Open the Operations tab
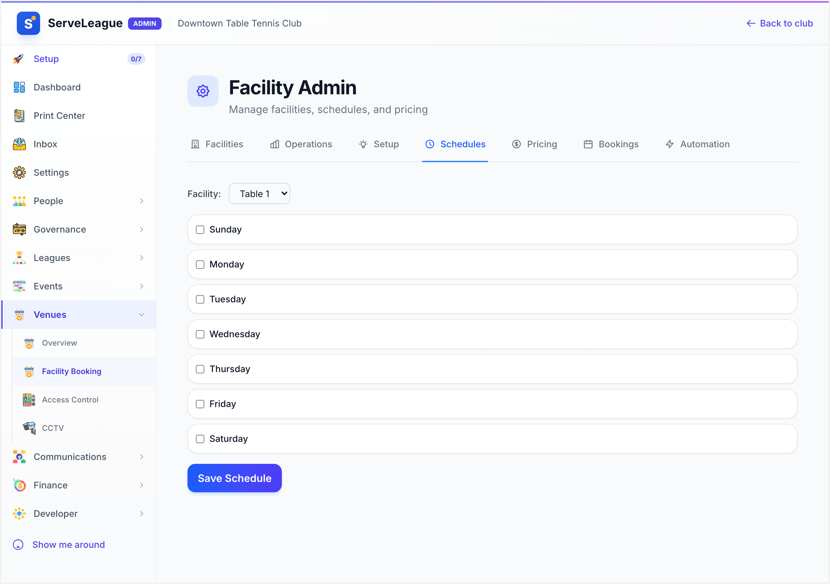This screenshot has height=584, width=830. click(x=301, y=144)
